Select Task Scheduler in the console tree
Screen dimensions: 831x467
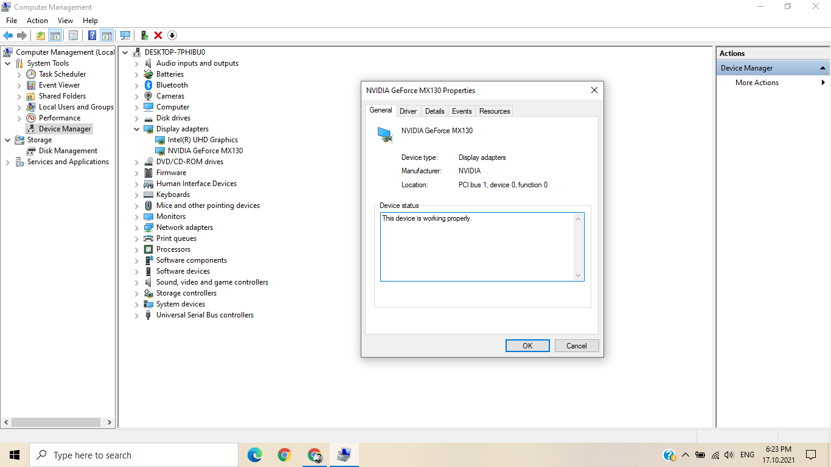click(x=62, y=74)
